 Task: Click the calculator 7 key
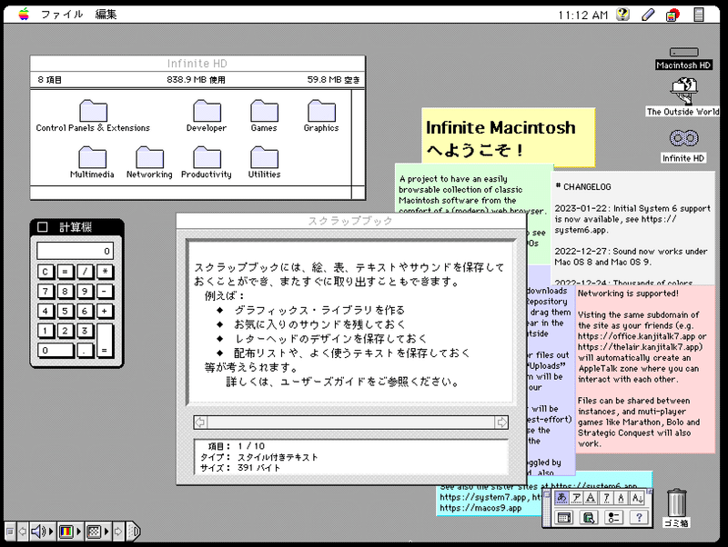click(45, 291)
